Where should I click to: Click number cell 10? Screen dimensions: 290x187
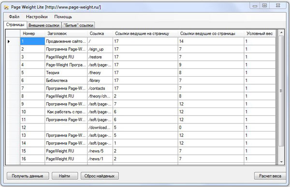tap(32, 112)
